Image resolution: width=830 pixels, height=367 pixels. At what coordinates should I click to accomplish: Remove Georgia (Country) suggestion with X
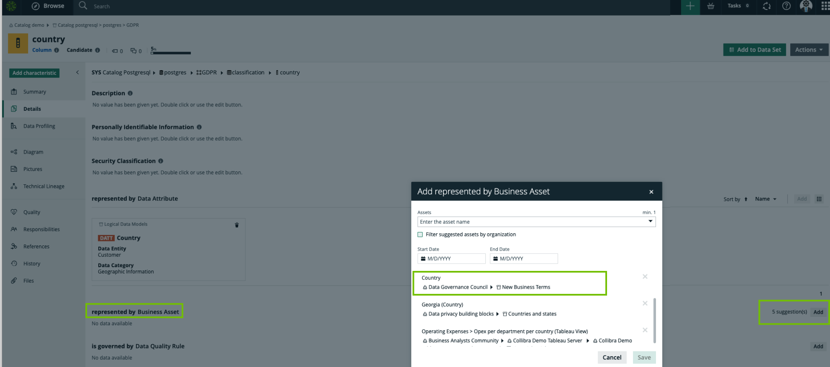point(645,303)
